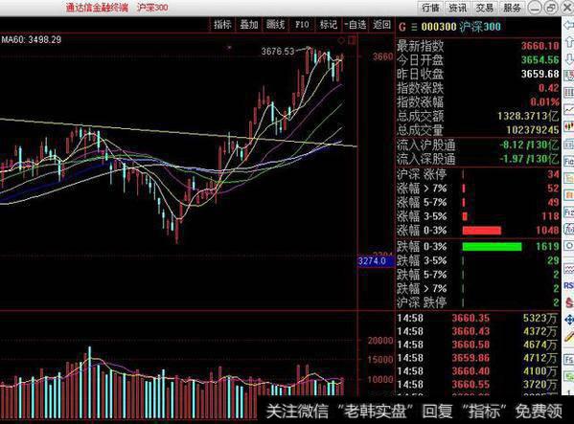Click the 流入沪股通 row
Screen dimensions: 574x424
pyautogui.click(x=478, y=145)
